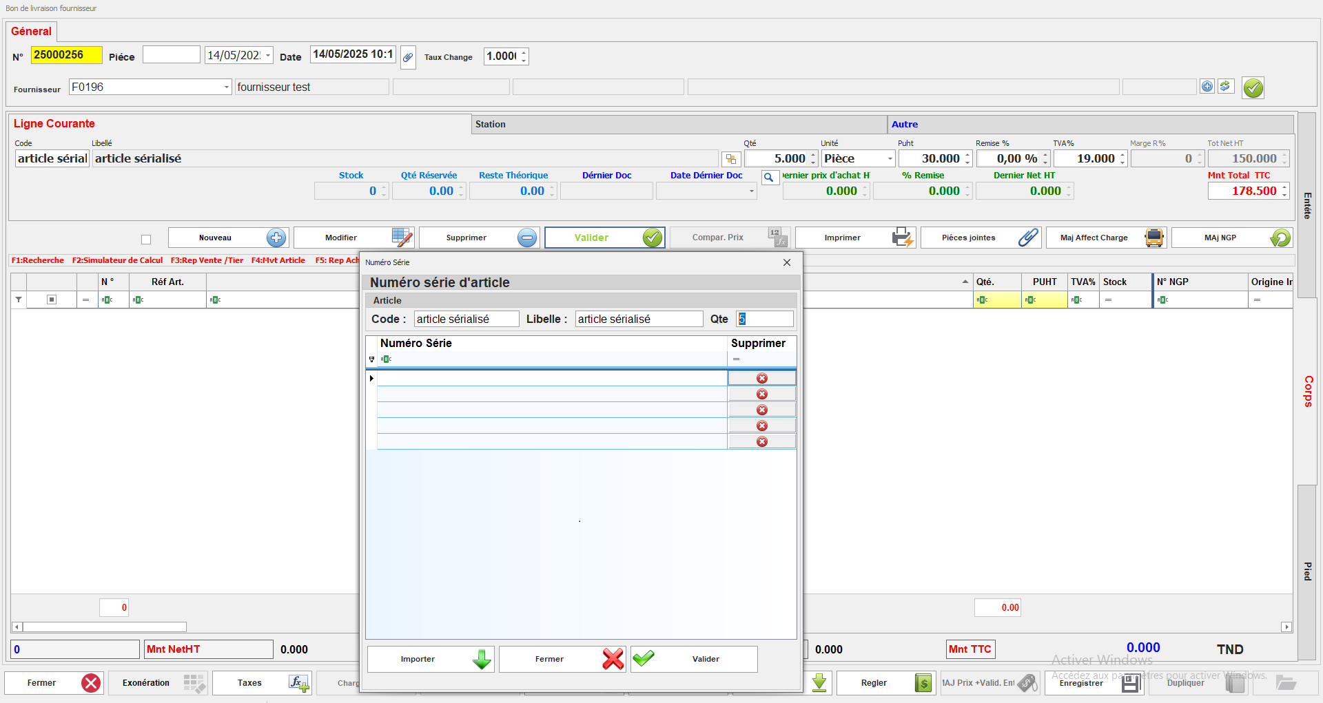Select the Station tab

point(490,125)
